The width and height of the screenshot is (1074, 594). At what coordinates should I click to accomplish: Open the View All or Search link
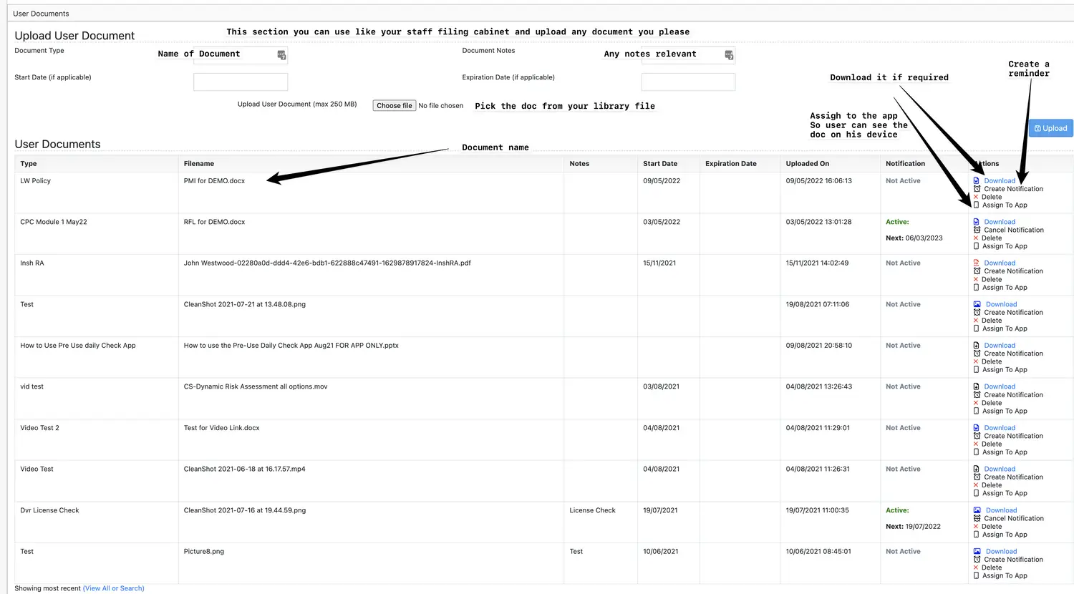[113, 588]
